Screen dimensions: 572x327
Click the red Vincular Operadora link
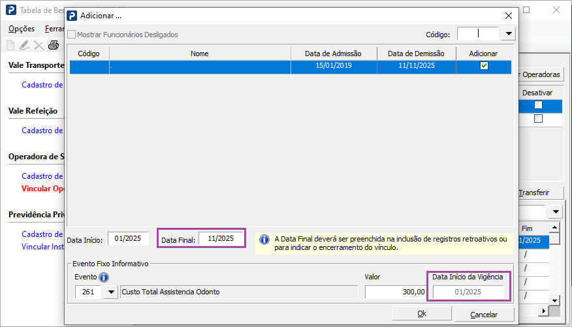pyautogui.click(x=42, y=189)
